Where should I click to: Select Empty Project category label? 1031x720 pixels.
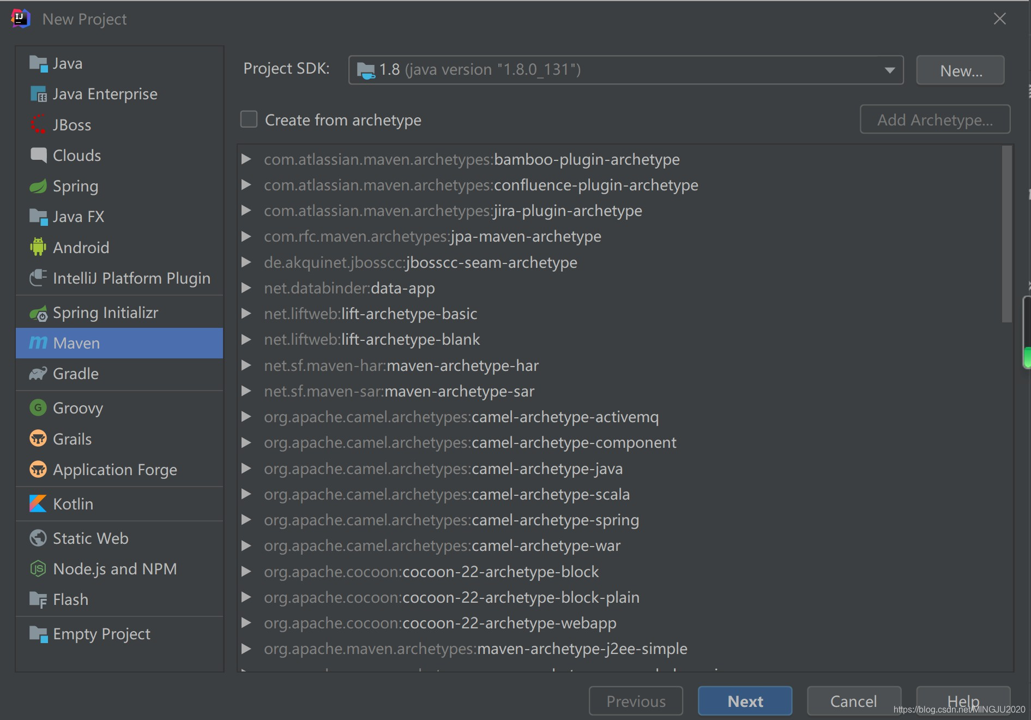[101, 634]
